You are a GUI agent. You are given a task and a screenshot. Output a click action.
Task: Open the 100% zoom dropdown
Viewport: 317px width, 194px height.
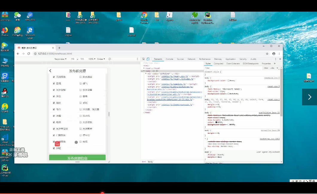pyautogui.click(x=92, y=59)
